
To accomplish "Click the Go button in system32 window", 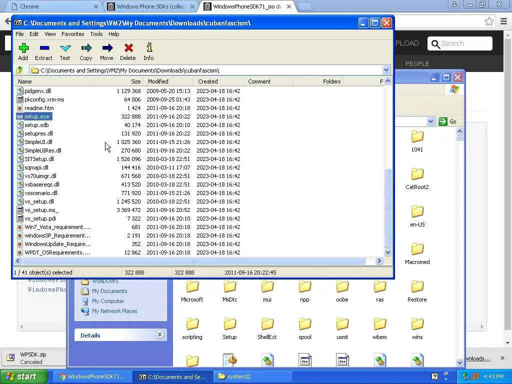I will tap(447, 121).
